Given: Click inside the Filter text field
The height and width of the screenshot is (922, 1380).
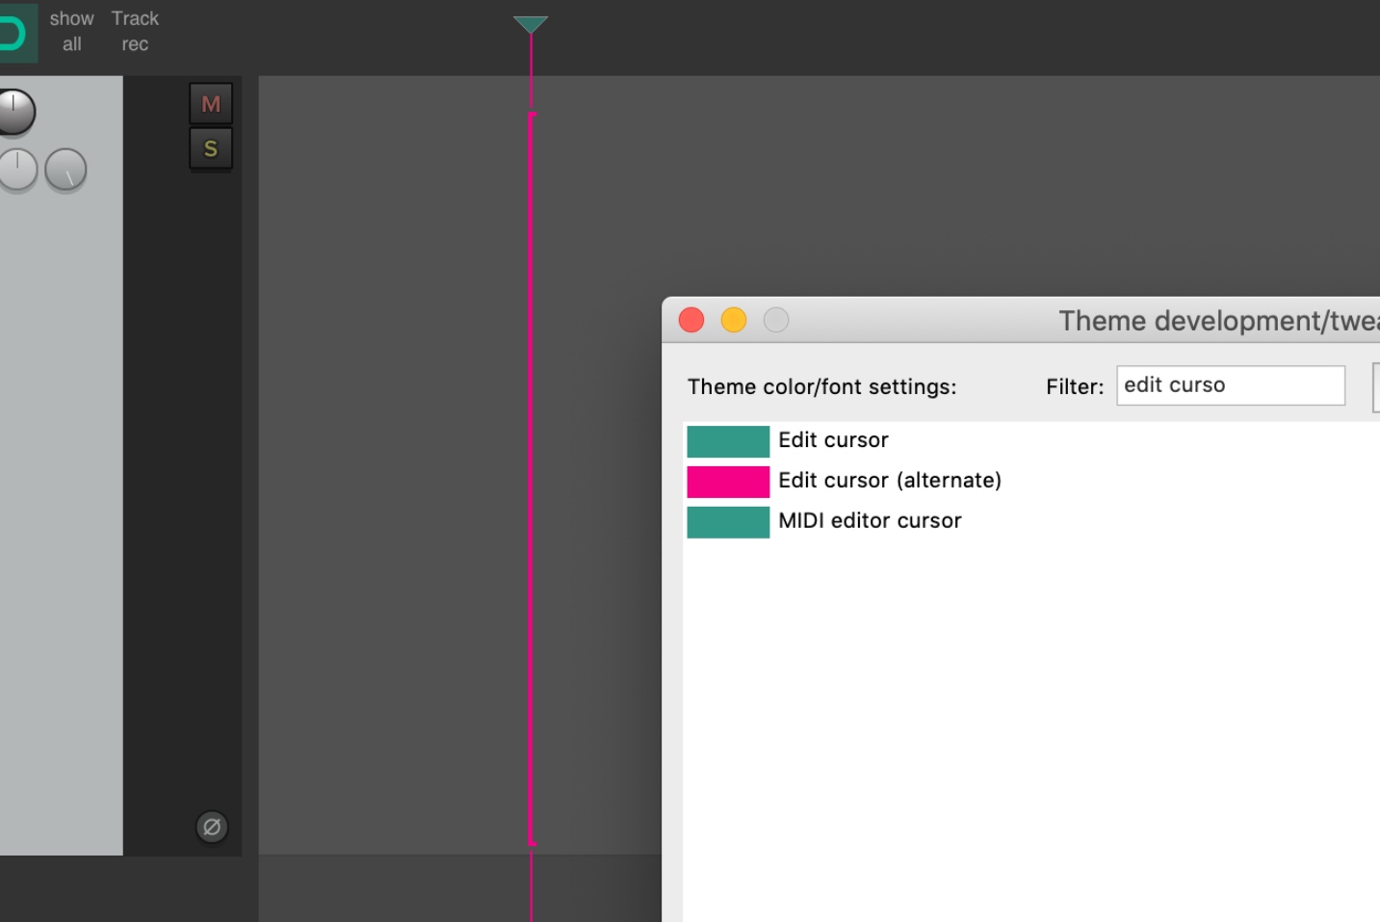Looking at the screenshot, I should (x=1230, y=384).
